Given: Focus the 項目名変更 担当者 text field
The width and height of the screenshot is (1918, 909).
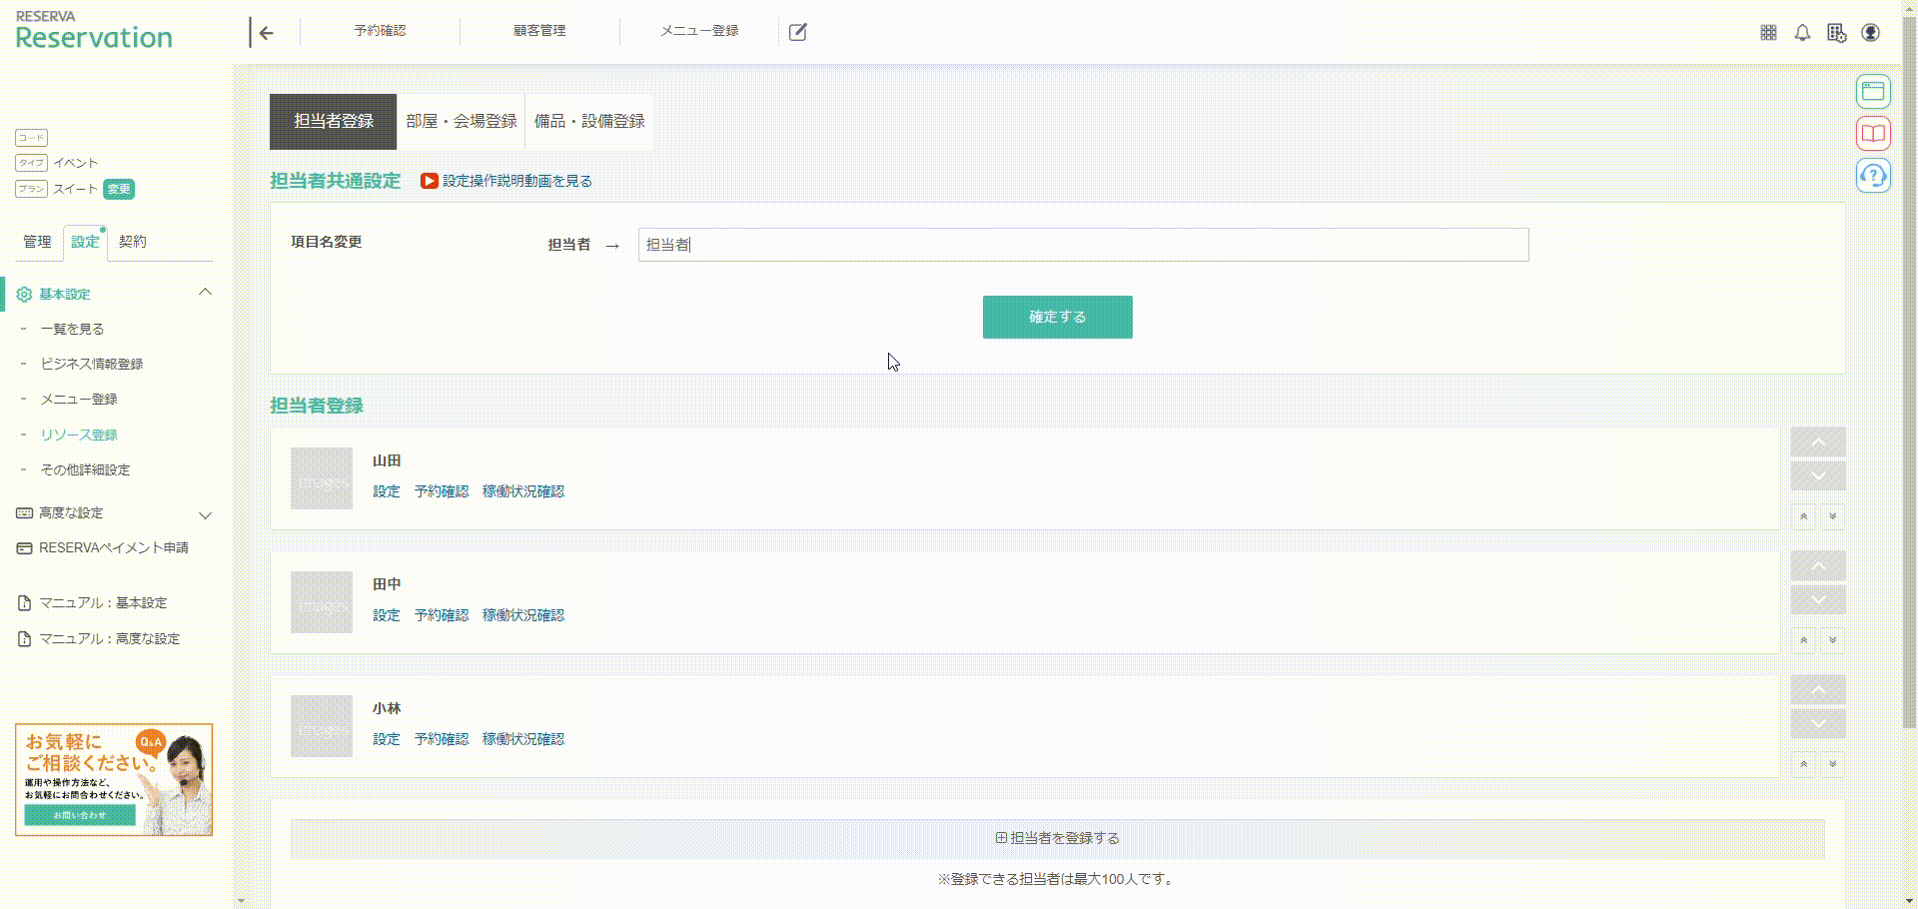Looking at the screenshot, I should 1083,245.
